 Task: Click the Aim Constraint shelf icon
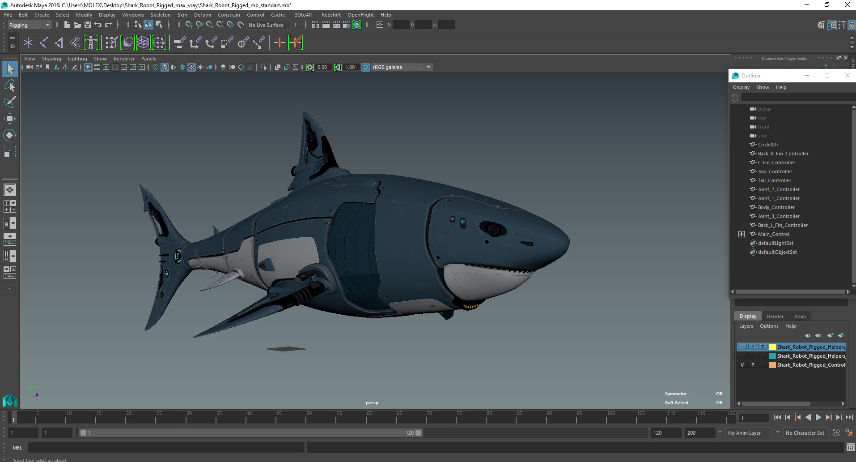[x=243, y=43]
